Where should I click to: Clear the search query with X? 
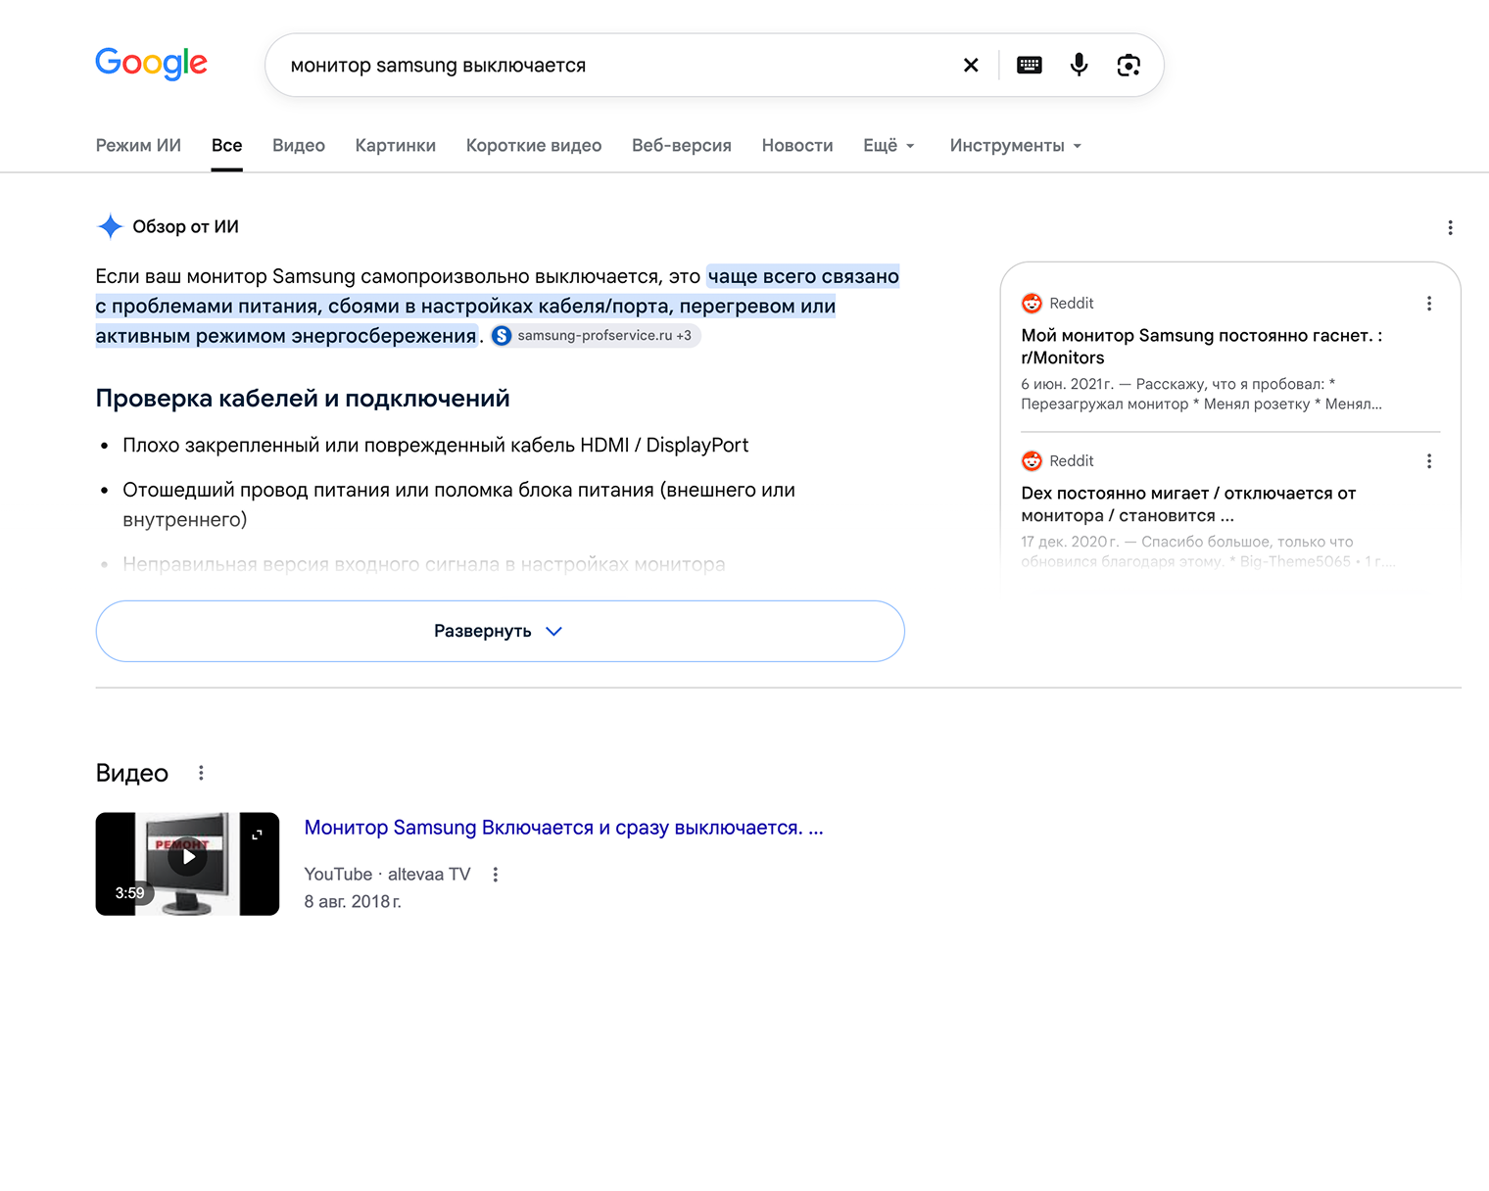point(971,66)
